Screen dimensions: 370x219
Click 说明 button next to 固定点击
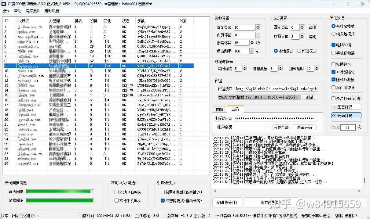[x=312, y=27]
